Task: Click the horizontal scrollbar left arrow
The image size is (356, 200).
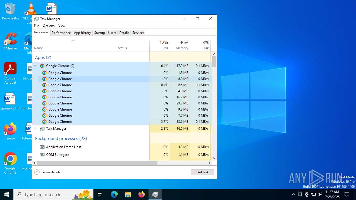Action: pyautogui.click(x=35, y=163)
